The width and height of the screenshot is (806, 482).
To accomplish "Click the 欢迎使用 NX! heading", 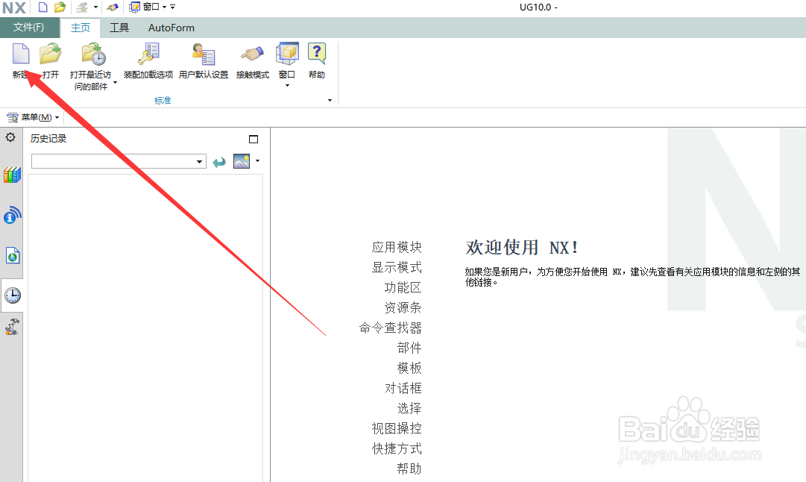I will click(x=522, y=248).
